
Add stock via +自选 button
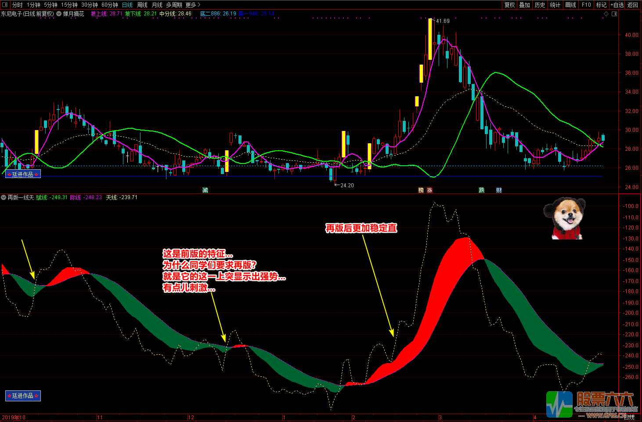pos(617,5)
